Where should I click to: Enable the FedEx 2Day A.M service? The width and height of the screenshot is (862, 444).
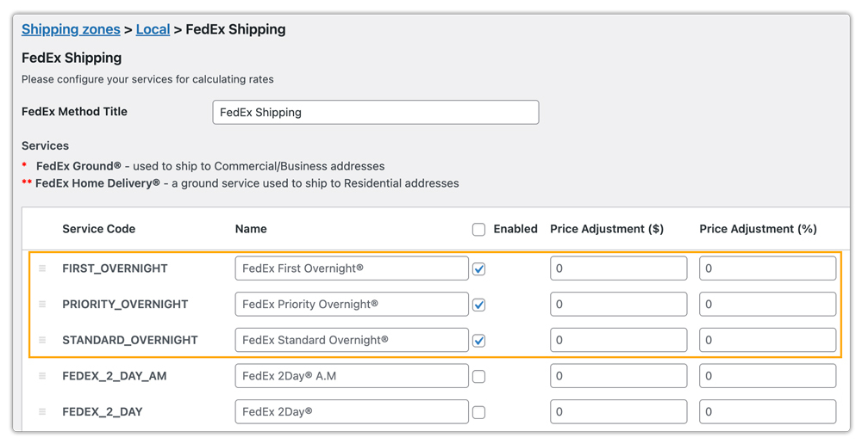pyautogui.click(x=478, y=377)
